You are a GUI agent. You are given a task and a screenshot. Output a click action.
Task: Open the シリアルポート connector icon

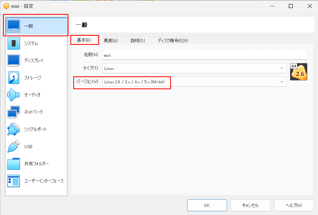14,129
